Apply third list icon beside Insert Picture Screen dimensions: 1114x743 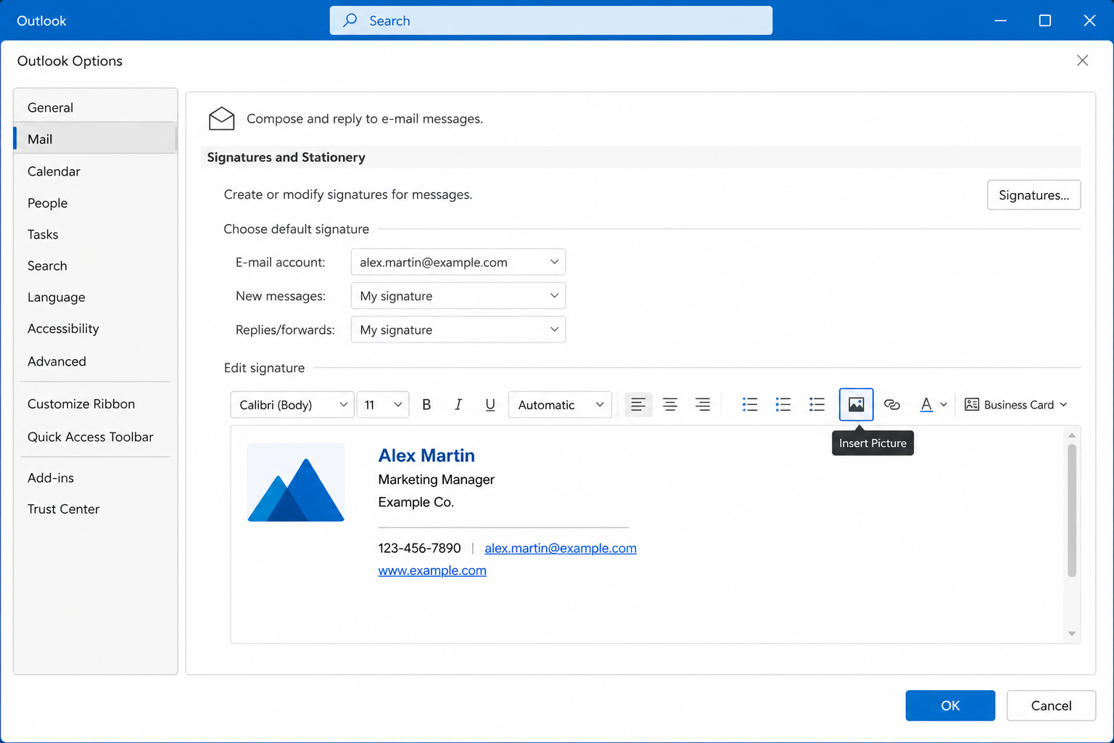(x=817, y=405)
